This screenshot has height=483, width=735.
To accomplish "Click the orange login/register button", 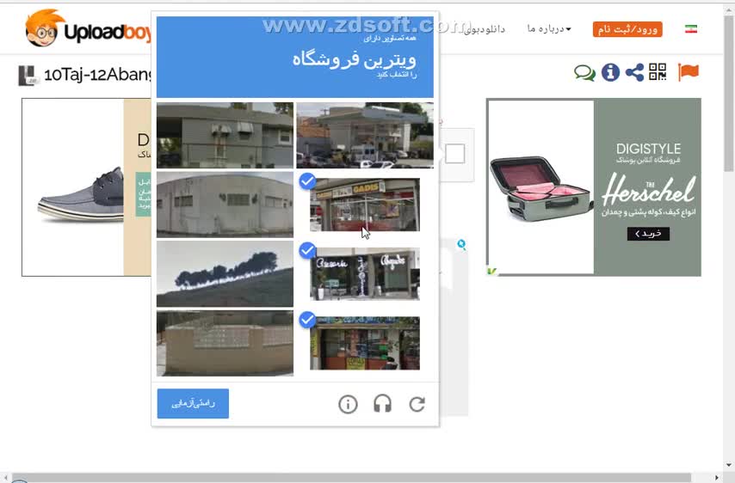I will coord(627,29).
